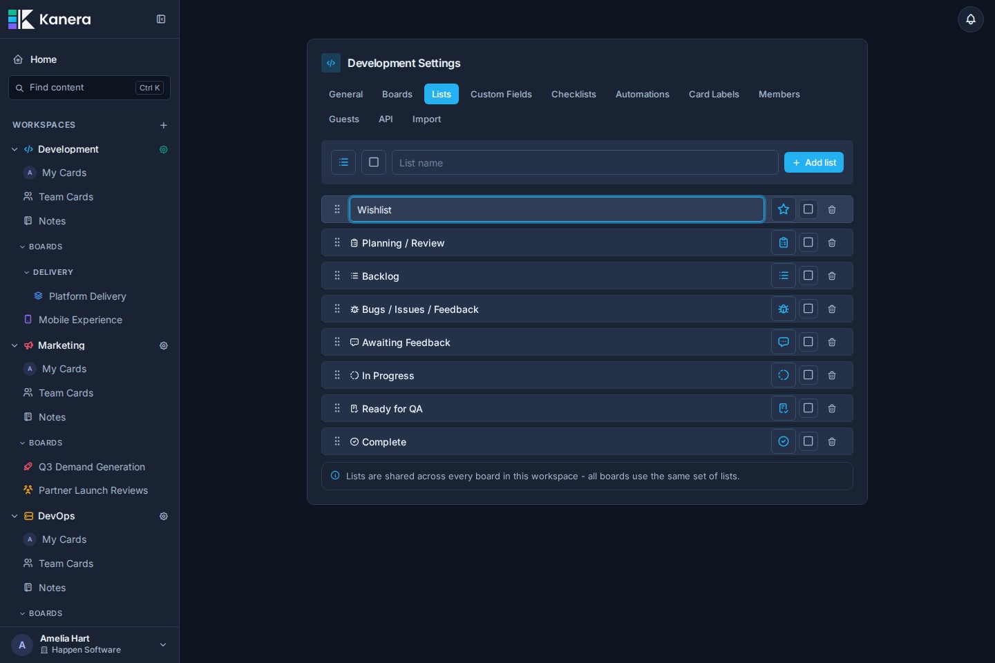995x663 pixels.
Task: Open the Members tab
Action: (x=779, y=94)
